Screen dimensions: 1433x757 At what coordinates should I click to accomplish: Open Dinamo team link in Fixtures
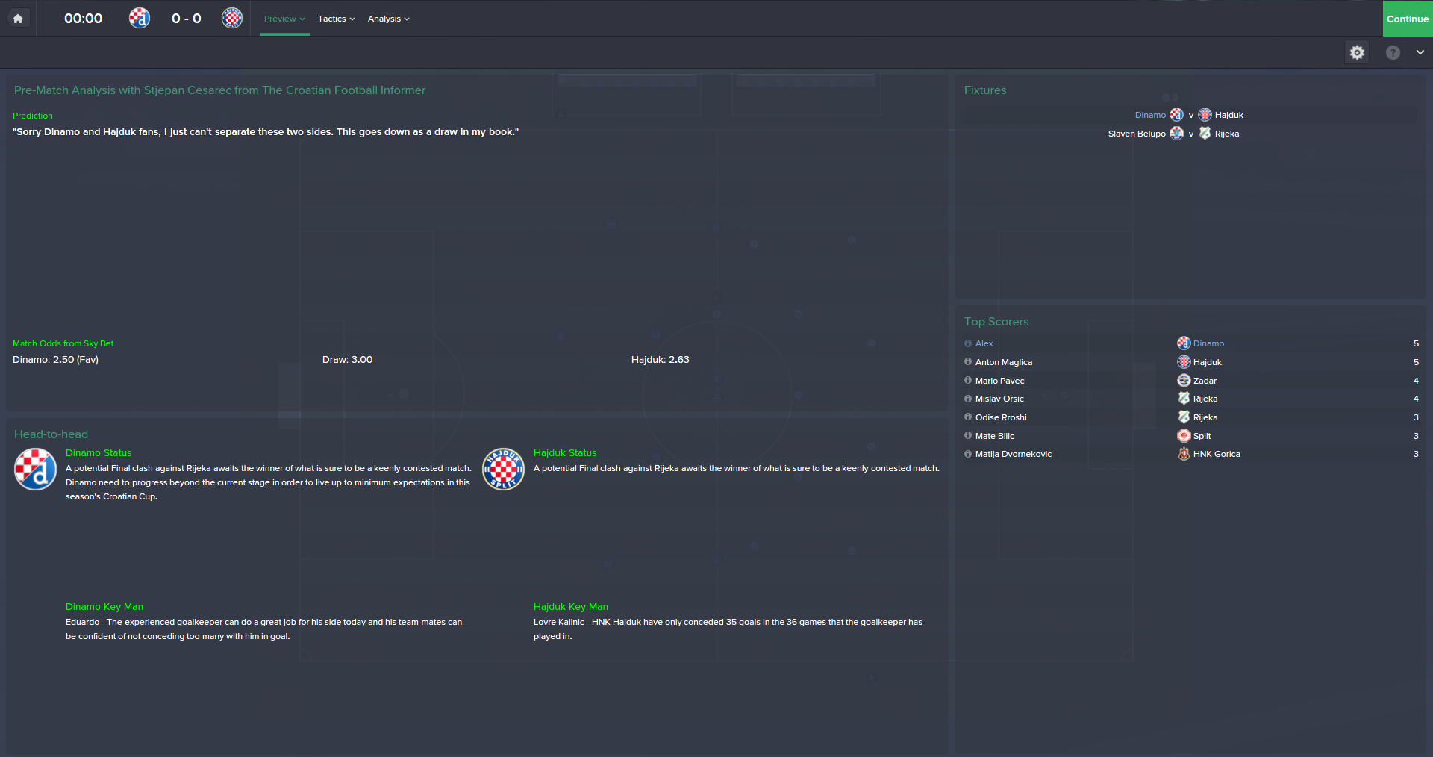point(1150,115)
